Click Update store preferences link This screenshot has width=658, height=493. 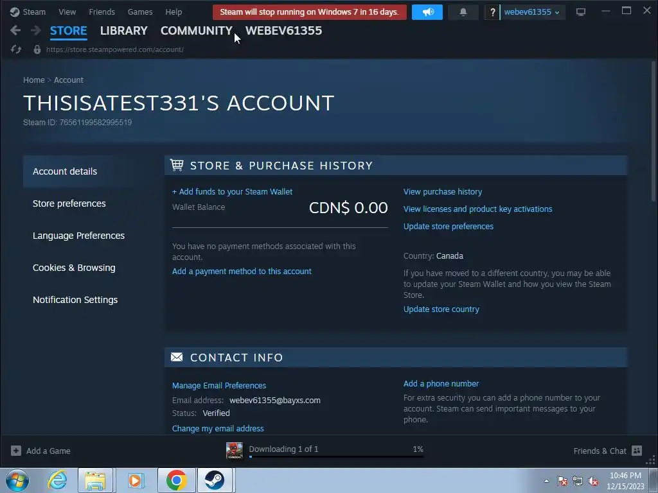pos(448,227)
